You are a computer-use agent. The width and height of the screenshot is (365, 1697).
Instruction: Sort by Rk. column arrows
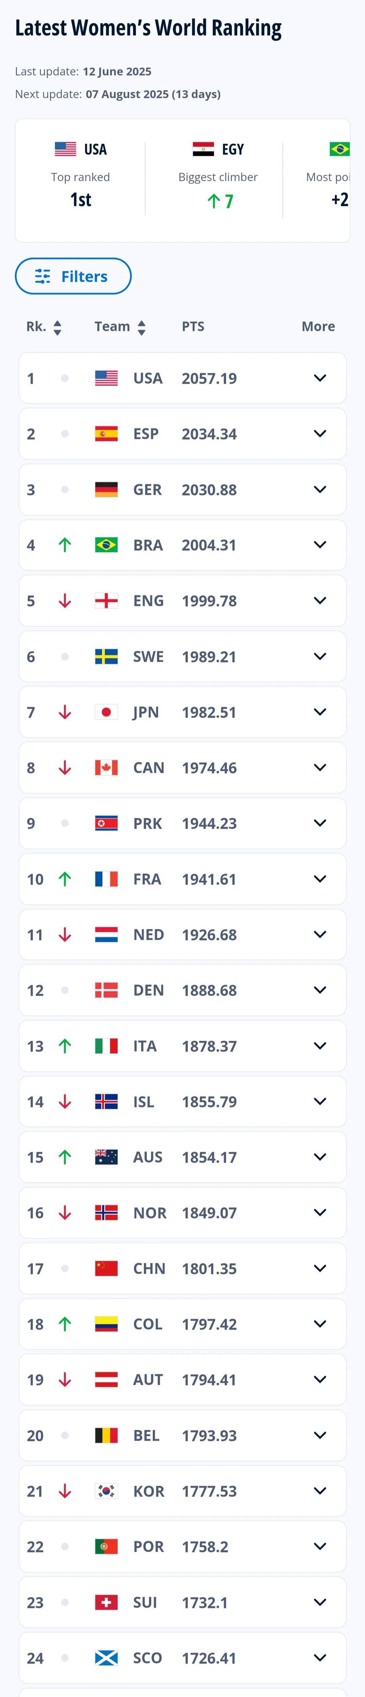(57, 327)
